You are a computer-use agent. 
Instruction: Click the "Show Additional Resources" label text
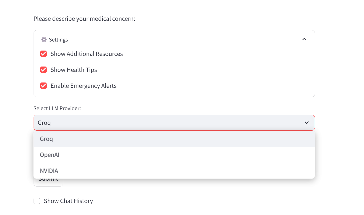click(87, 54)
